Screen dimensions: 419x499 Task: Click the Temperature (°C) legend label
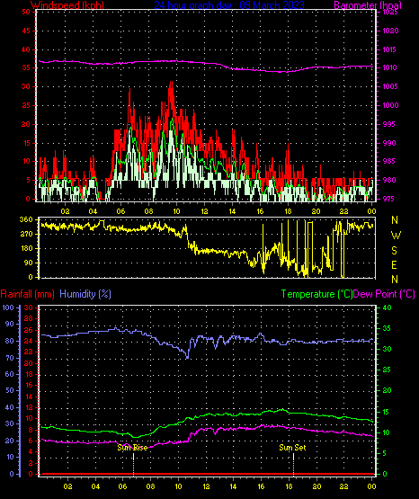tap(316, 294)
